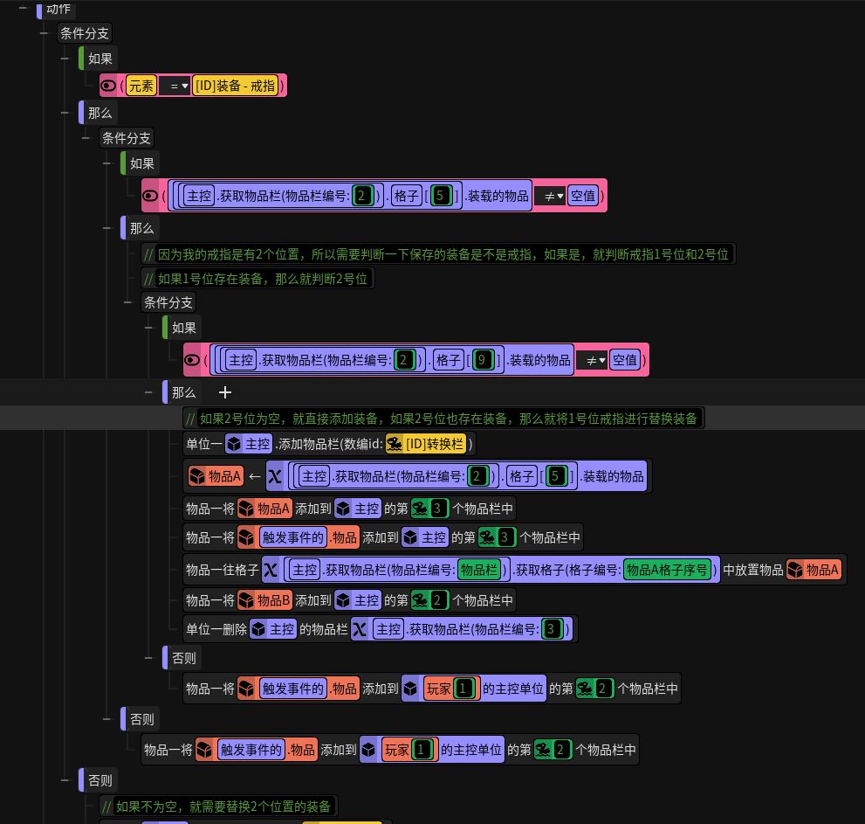Click 空值 block in 格子[9] condition
Image resolution: width=865 pixels, height=824 pixels.
(625, 360)
